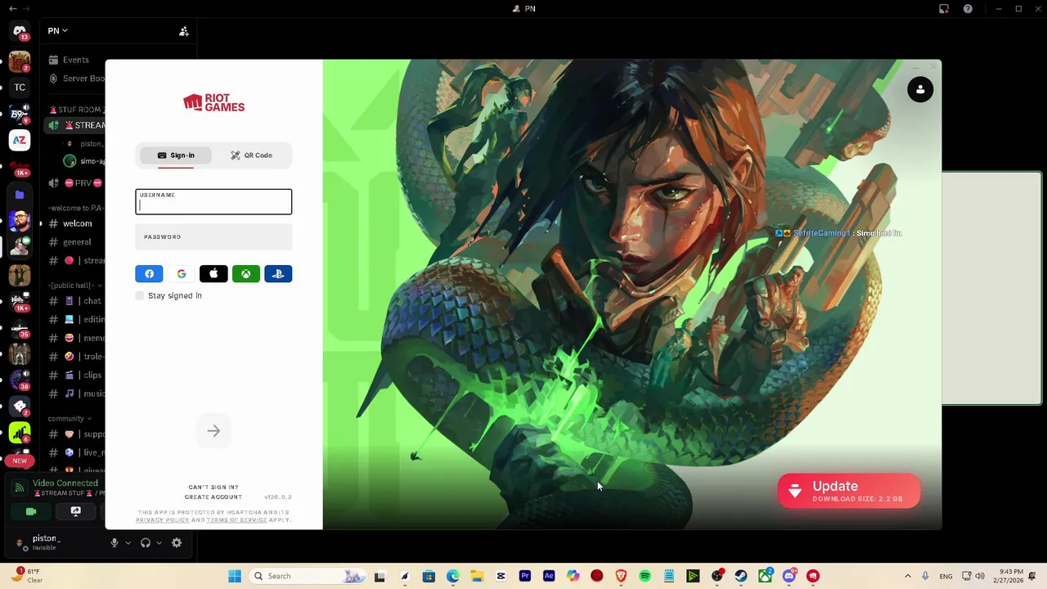Image resolution: width=1047 pixels, height=589 pixels.
Task: Select the Sign-in tab
Action: click(176, 155)
